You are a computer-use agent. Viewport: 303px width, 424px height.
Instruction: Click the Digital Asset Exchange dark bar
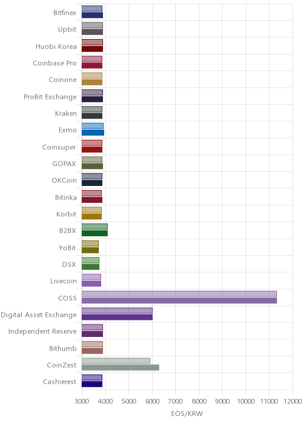pos(117,317)
